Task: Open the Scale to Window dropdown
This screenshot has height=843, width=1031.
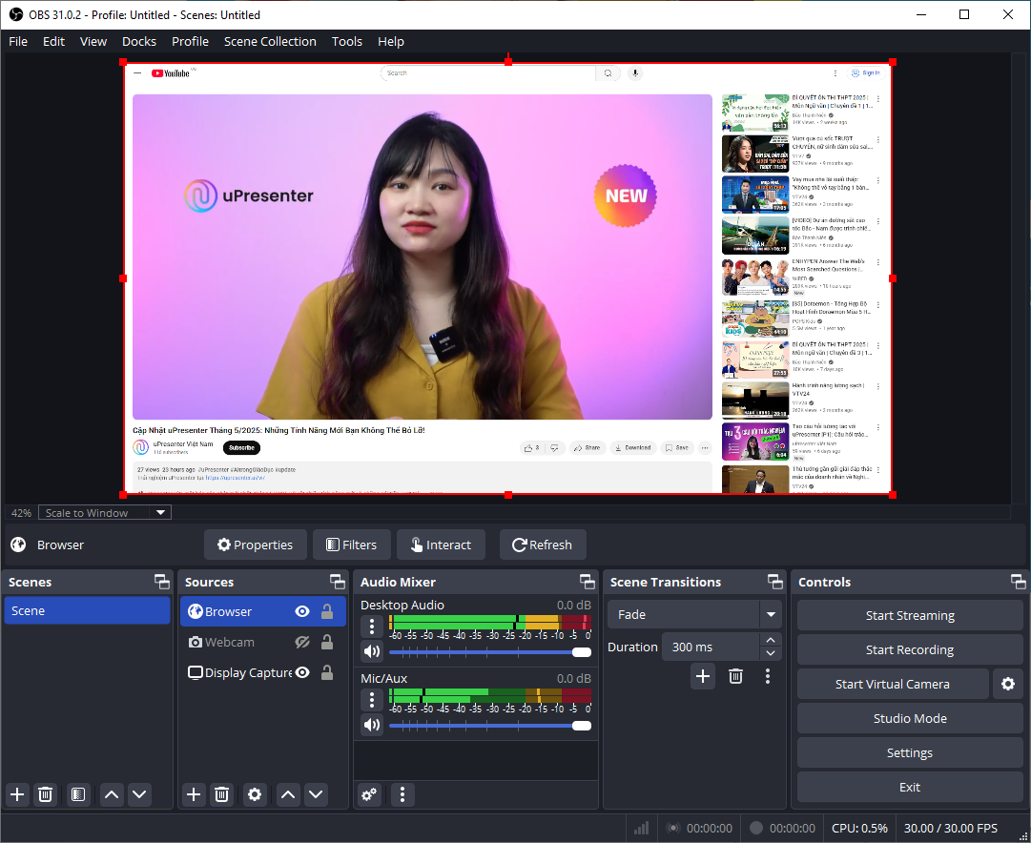Action: [104, 512]
